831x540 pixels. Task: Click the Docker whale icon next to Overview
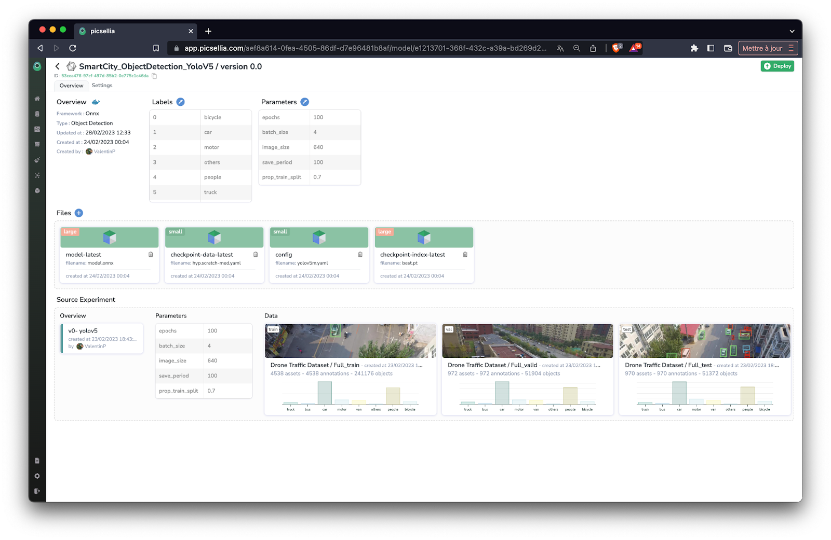(96, 102)
